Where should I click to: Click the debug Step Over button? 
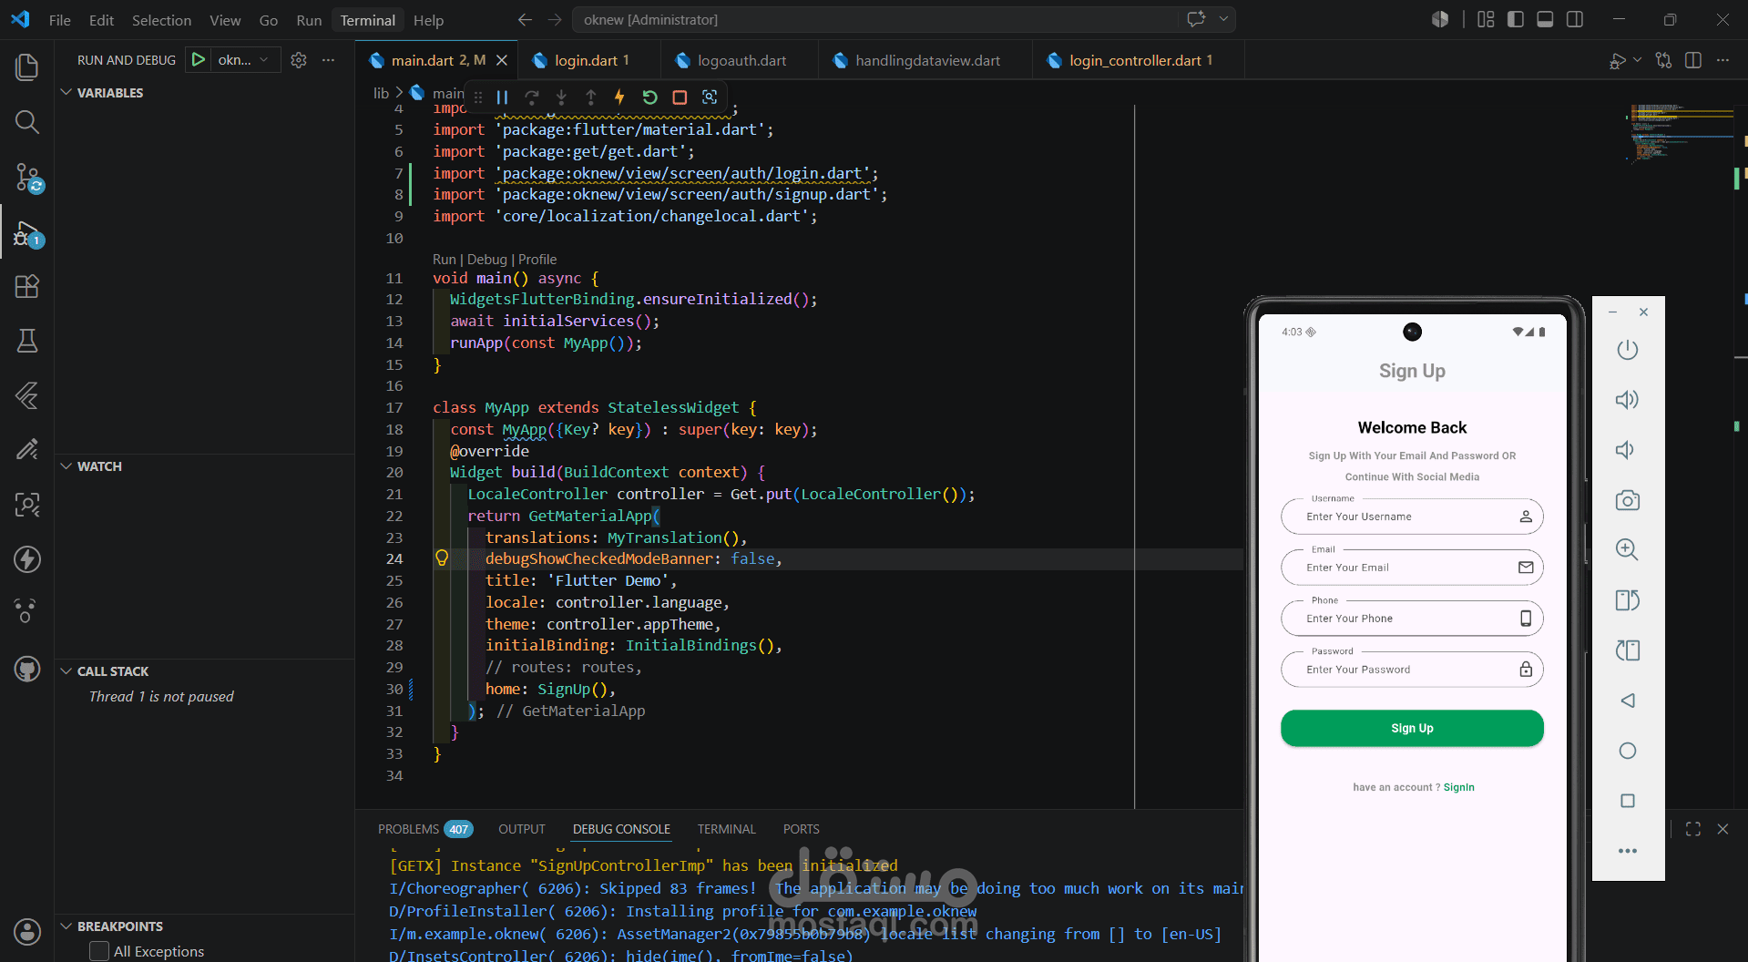[x=532, y=97]
